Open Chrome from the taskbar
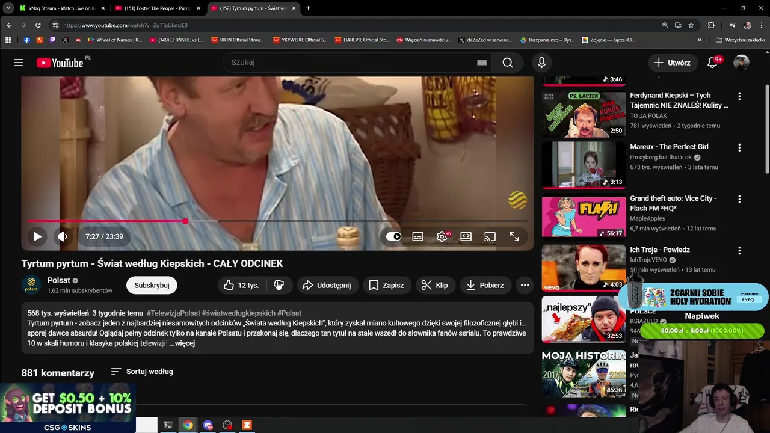 188,425
